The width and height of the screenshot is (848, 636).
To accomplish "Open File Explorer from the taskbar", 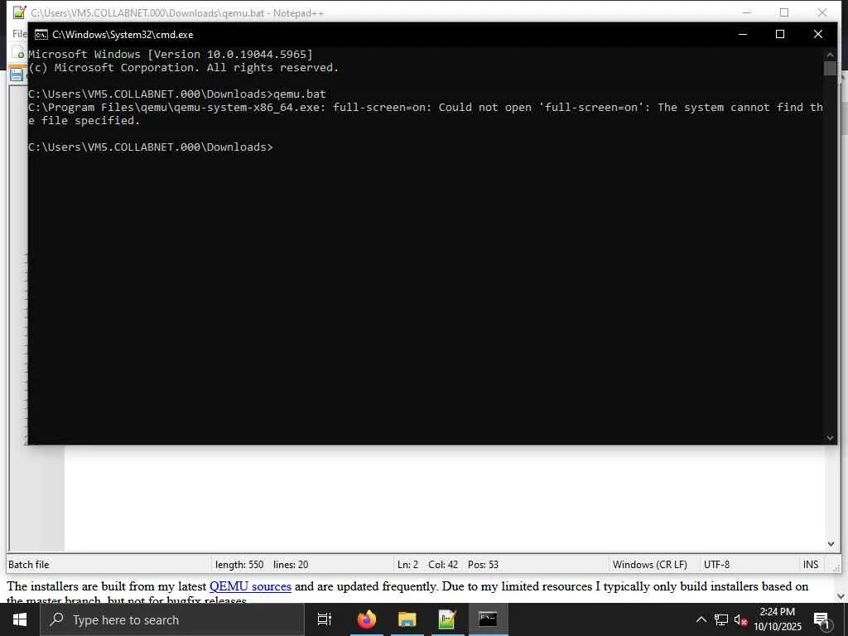I will click(407, 619).
